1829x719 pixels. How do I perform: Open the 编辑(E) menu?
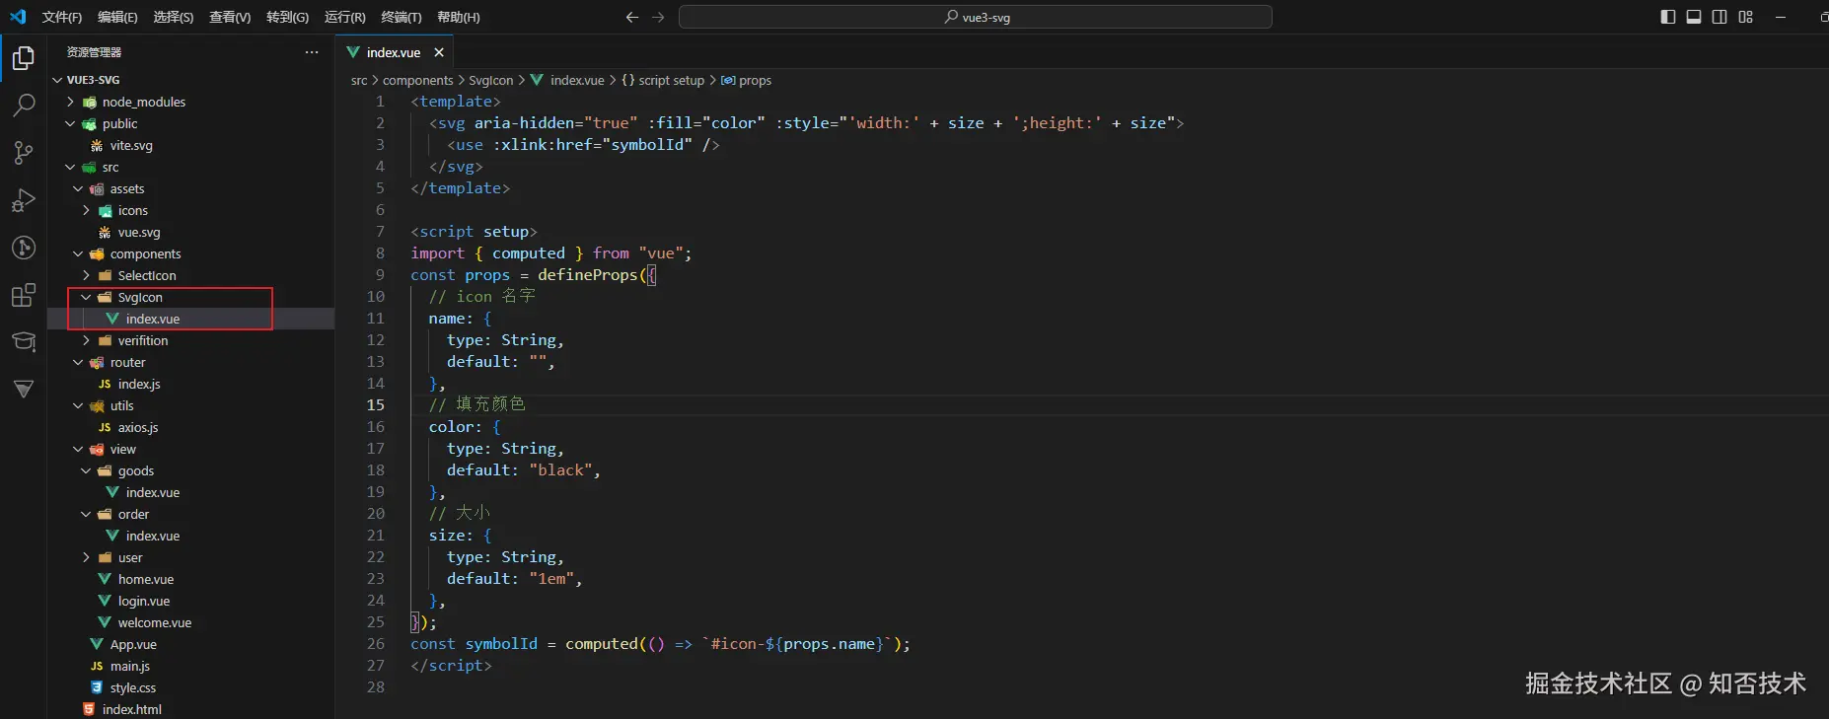(x=117, y=17)
